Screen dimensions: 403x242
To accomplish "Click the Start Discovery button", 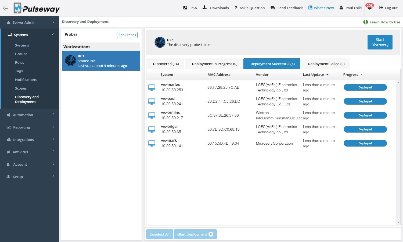I will [x=380, y=42].
